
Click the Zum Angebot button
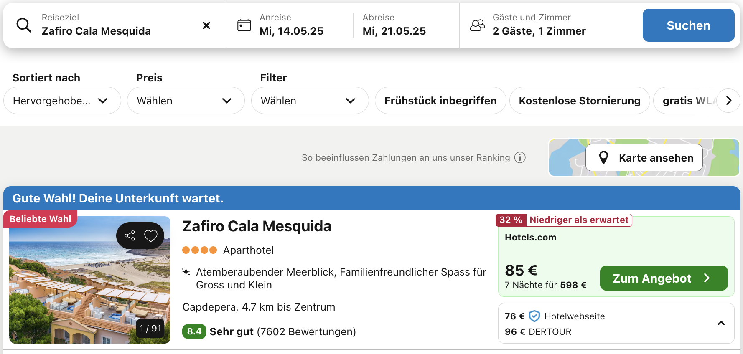[664, 278]
